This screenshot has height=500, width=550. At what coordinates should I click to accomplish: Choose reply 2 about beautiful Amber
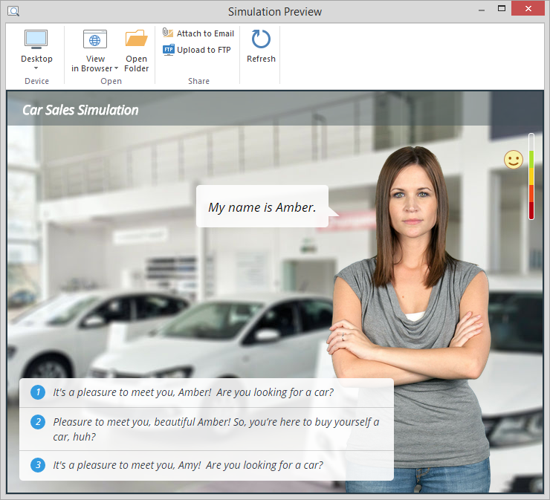pos(216,429)
